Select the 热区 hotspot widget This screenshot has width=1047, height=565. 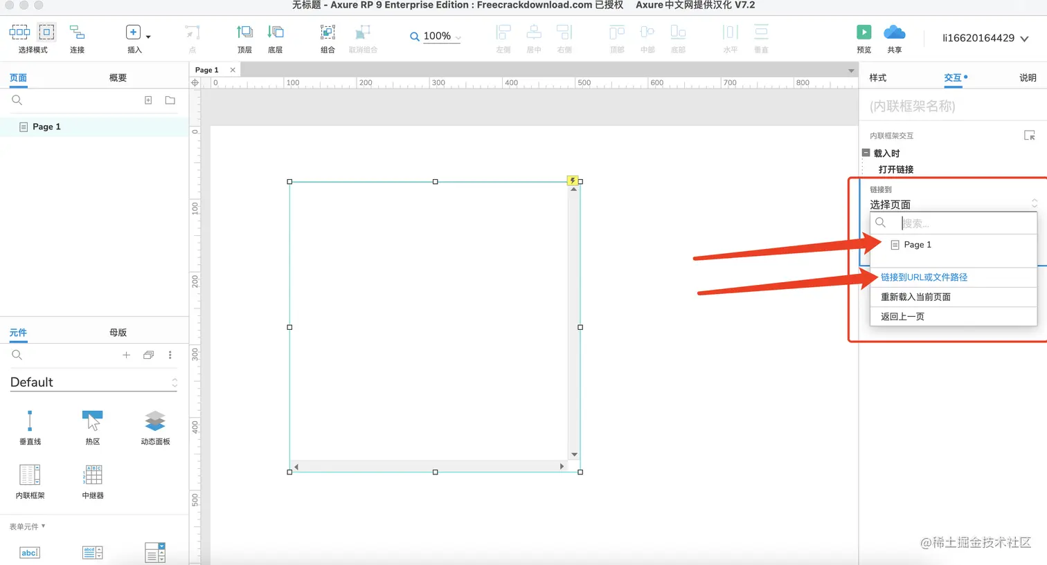pos(93,427)
